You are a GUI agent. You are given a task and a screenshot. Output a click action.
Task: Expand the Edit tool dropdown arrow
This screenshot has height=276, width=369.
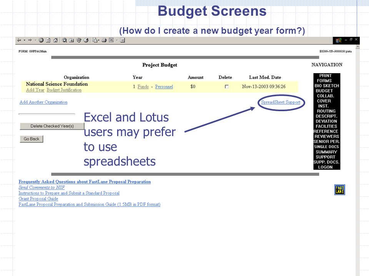117,40
